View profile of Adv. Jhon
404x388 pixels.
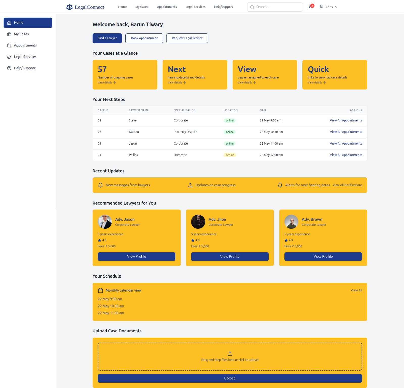tap(230, 257)
